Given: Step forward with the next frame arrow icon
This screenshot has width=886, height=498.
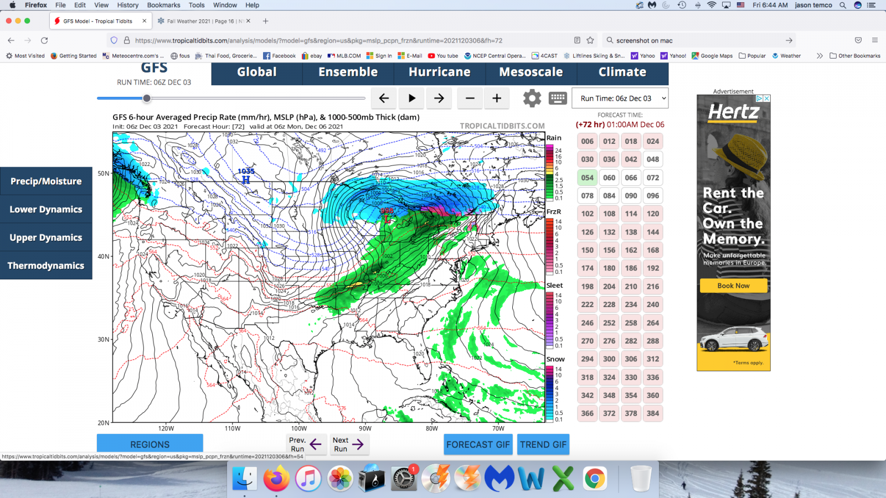Looking at the screenshot, I should (x=439, y=98).
